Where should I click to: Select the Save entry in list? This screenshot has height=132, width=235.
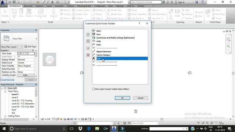pos(120,34)
